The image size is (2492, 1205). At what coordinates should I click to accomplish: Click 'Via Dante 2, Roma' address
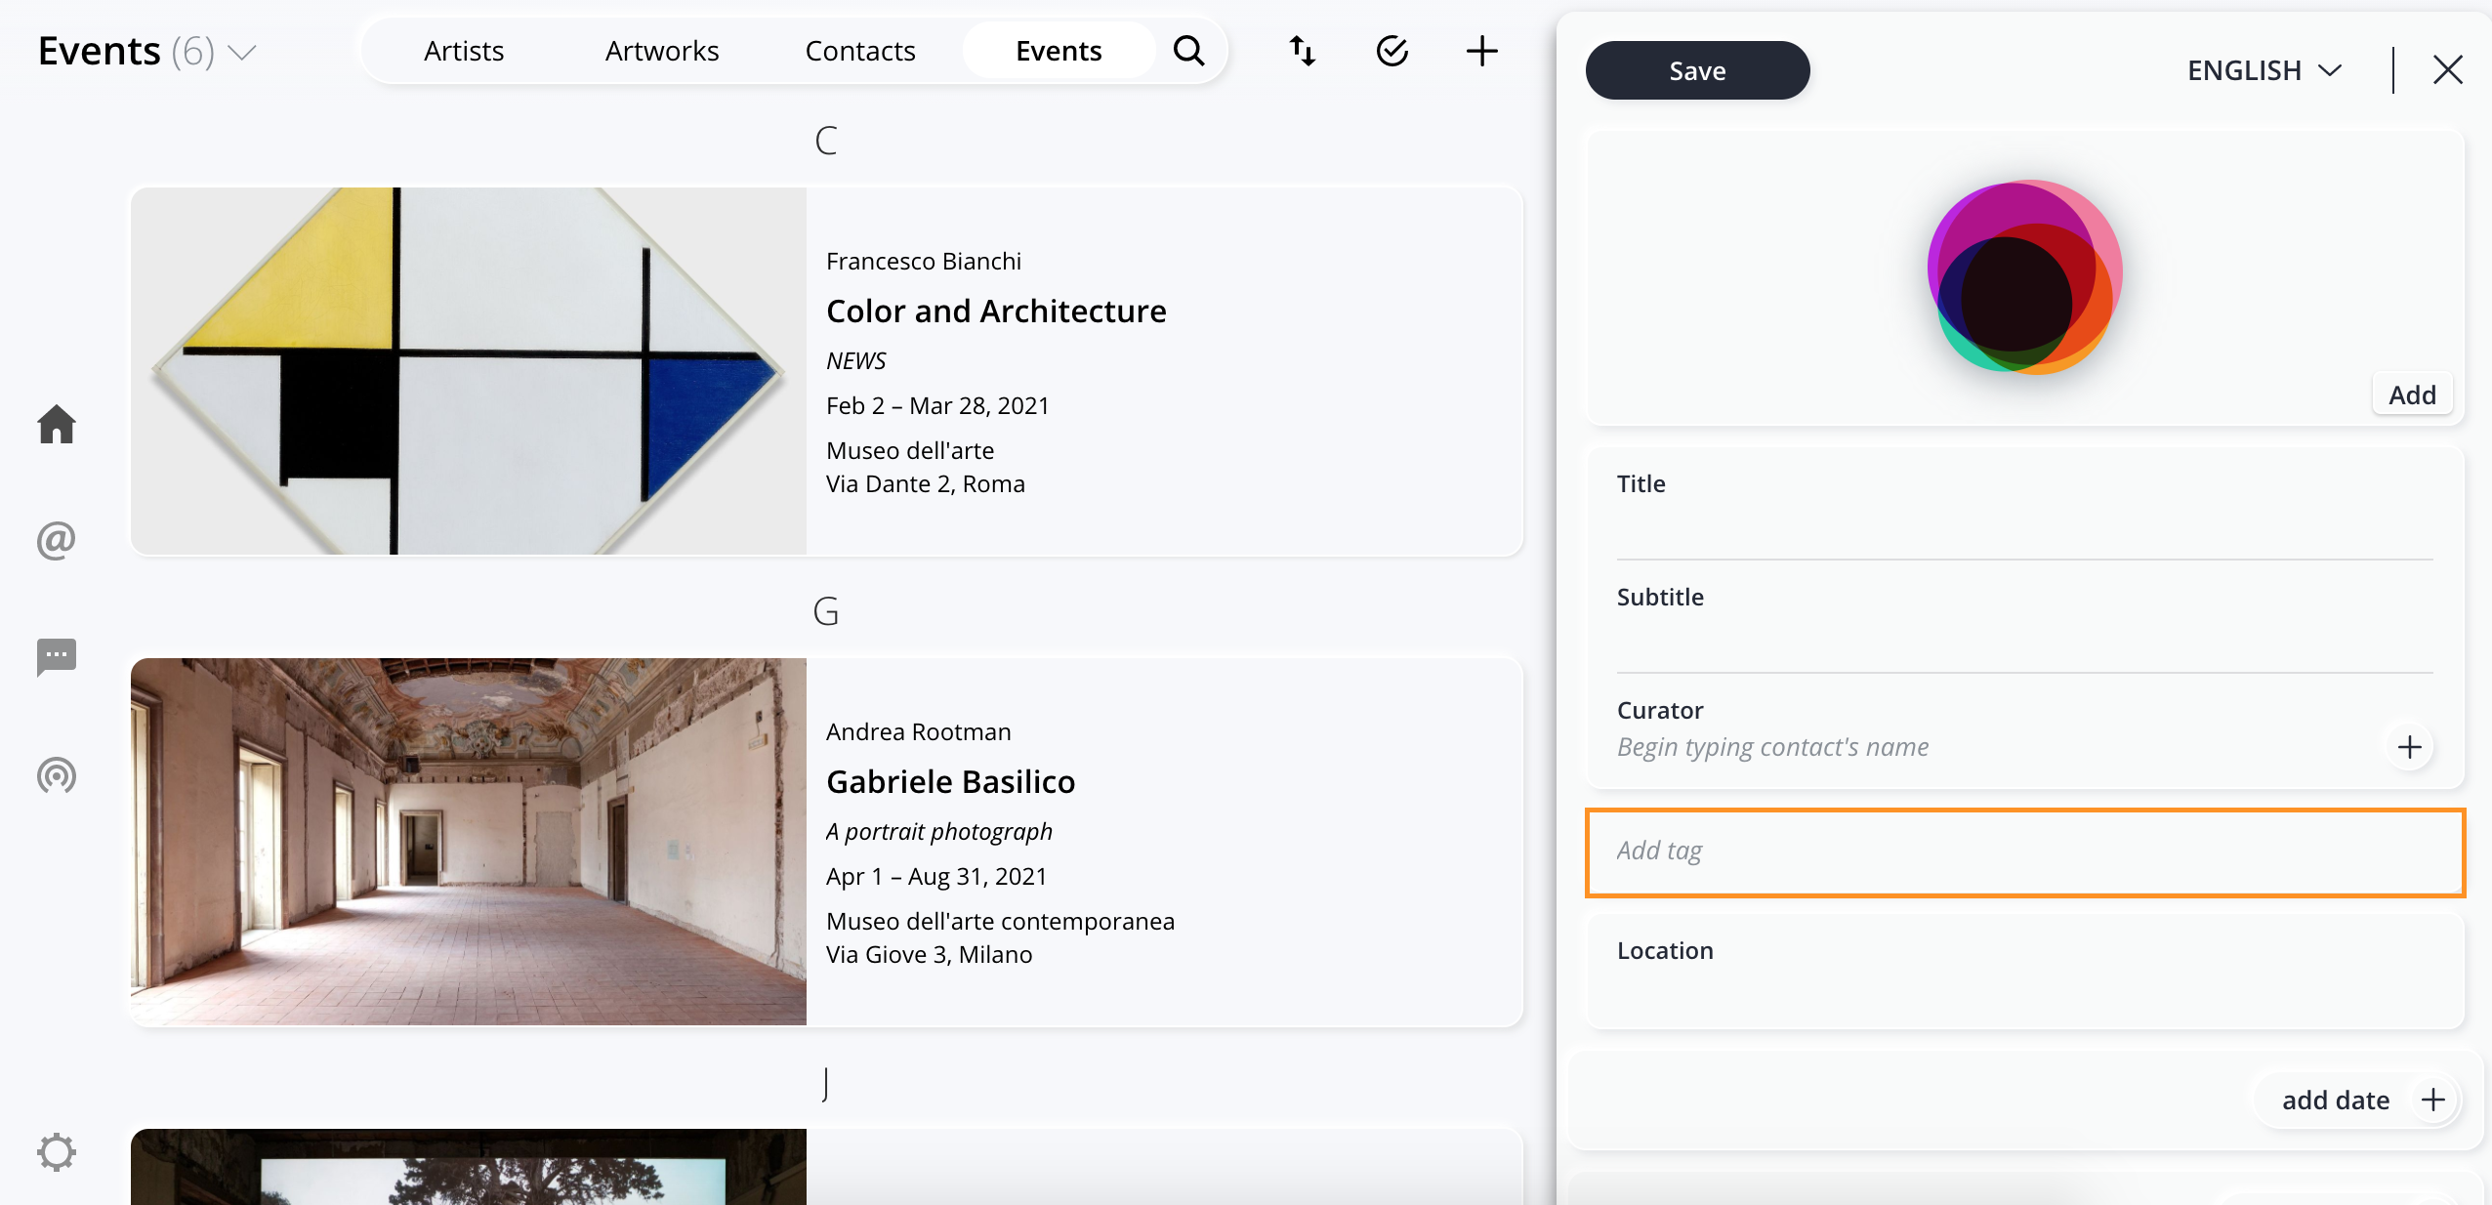coord(926,483)
